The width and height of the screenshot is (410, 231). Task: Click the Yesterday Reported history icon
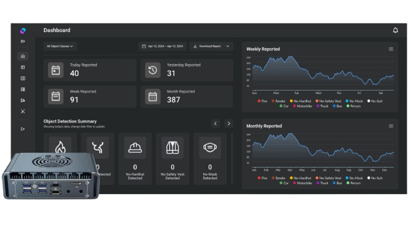pos(153,70)
